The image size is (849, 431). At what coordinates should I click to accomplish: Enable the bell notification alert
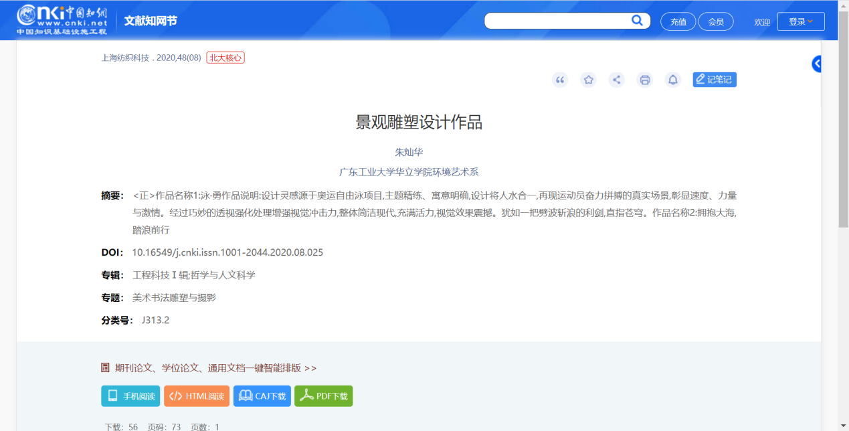672,79
